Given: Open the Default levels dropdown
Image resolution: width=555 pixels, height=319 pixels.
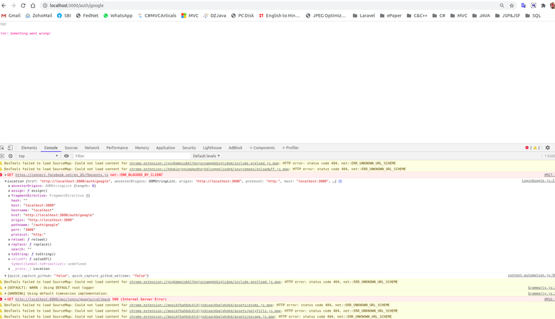Looking at the screenshot, I should pyautogui.click(x=207, y=155).
